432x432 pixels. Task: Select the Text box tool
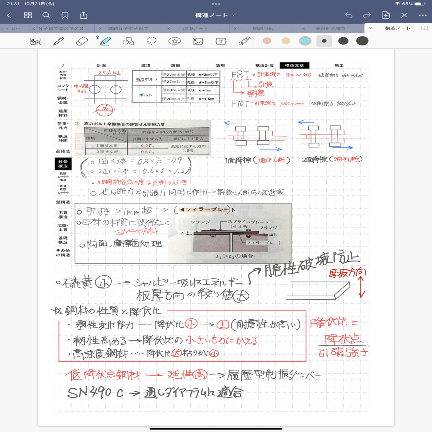[x=220, y=41]
